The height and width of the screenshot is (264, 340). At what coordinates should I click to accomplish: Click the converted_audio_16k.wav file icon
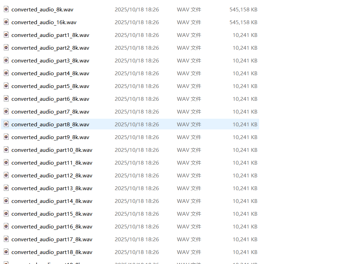coord(6,22)
